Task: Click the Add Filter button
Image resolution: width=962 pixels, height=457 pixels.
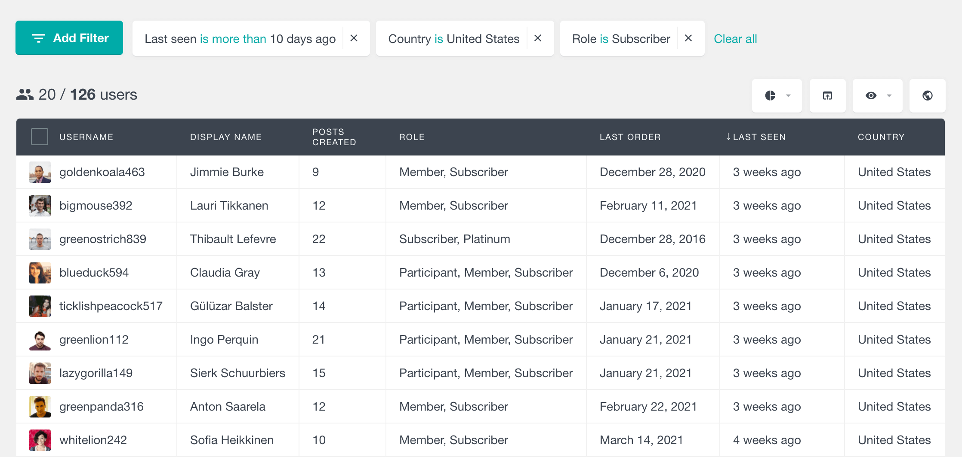Action: pos(69,38)
